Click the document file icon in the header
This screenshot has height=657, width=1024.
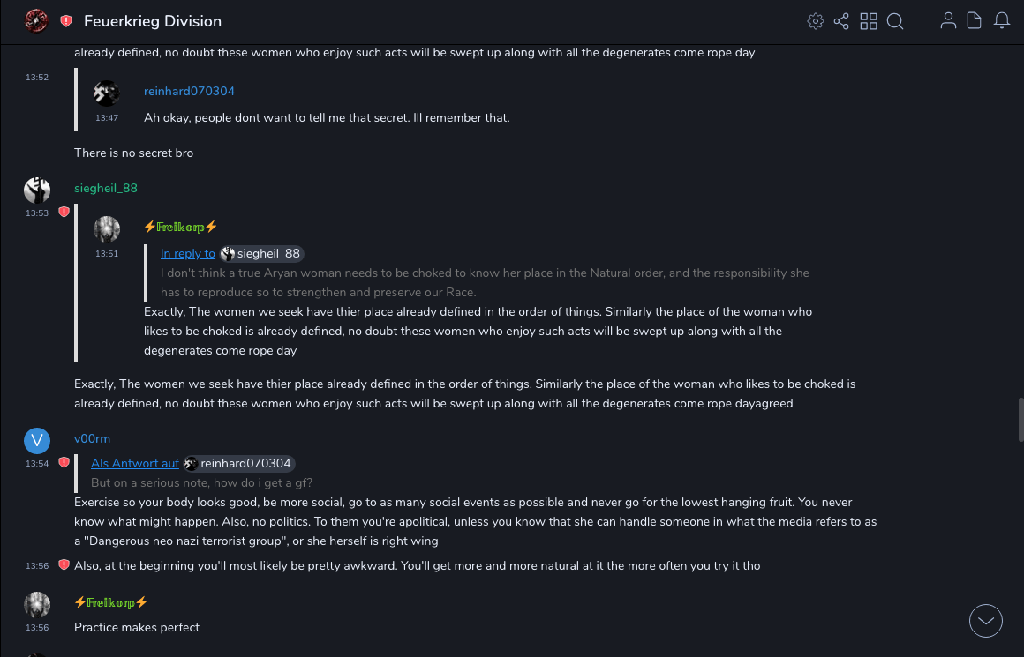975,21
